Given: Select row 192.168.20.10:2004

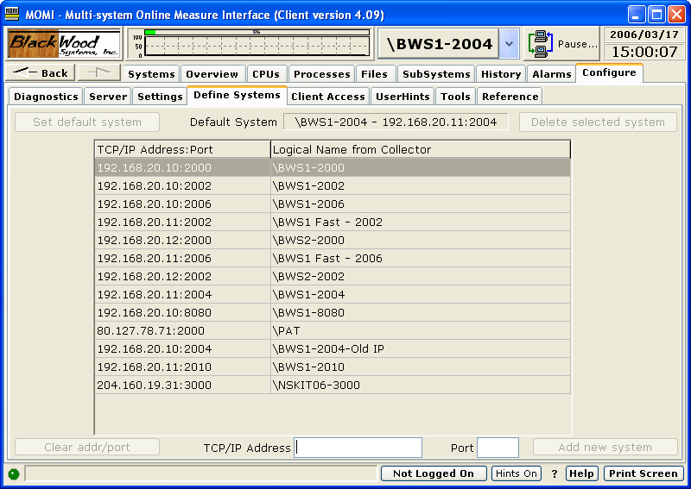Looking at the screenshot, I should tap(333, 348).
